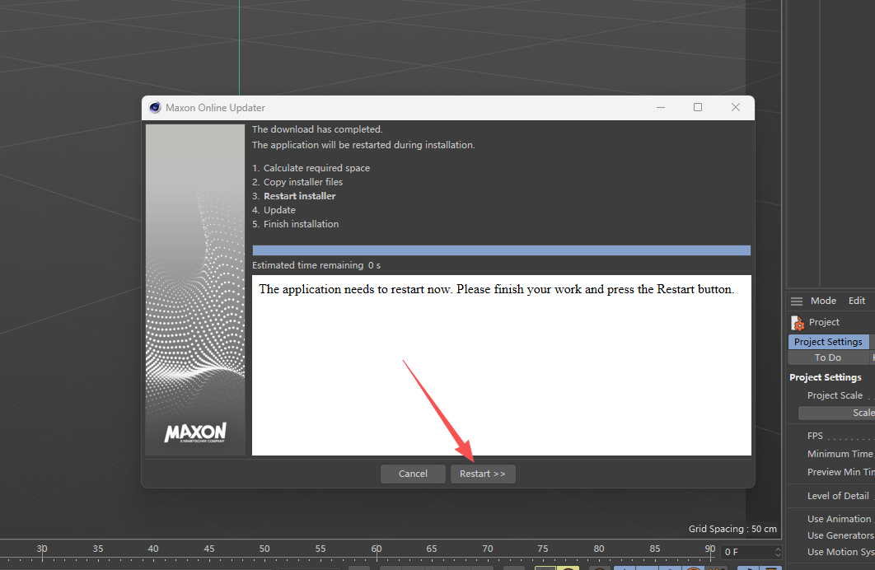This screenshot has height=570, width=875.
Task: Click the installation progress bar
Action: (x=501, y=250)
